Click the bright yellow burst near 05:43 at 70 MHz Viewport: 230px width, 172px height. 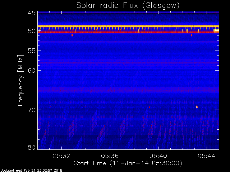tap(197, 107)
